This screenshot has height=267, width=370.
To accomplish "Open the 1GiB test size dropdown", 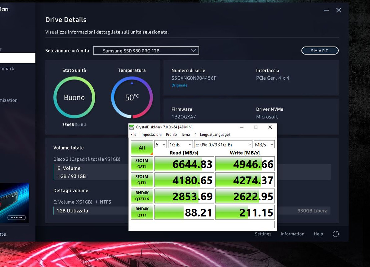I will tap(180, 145).
